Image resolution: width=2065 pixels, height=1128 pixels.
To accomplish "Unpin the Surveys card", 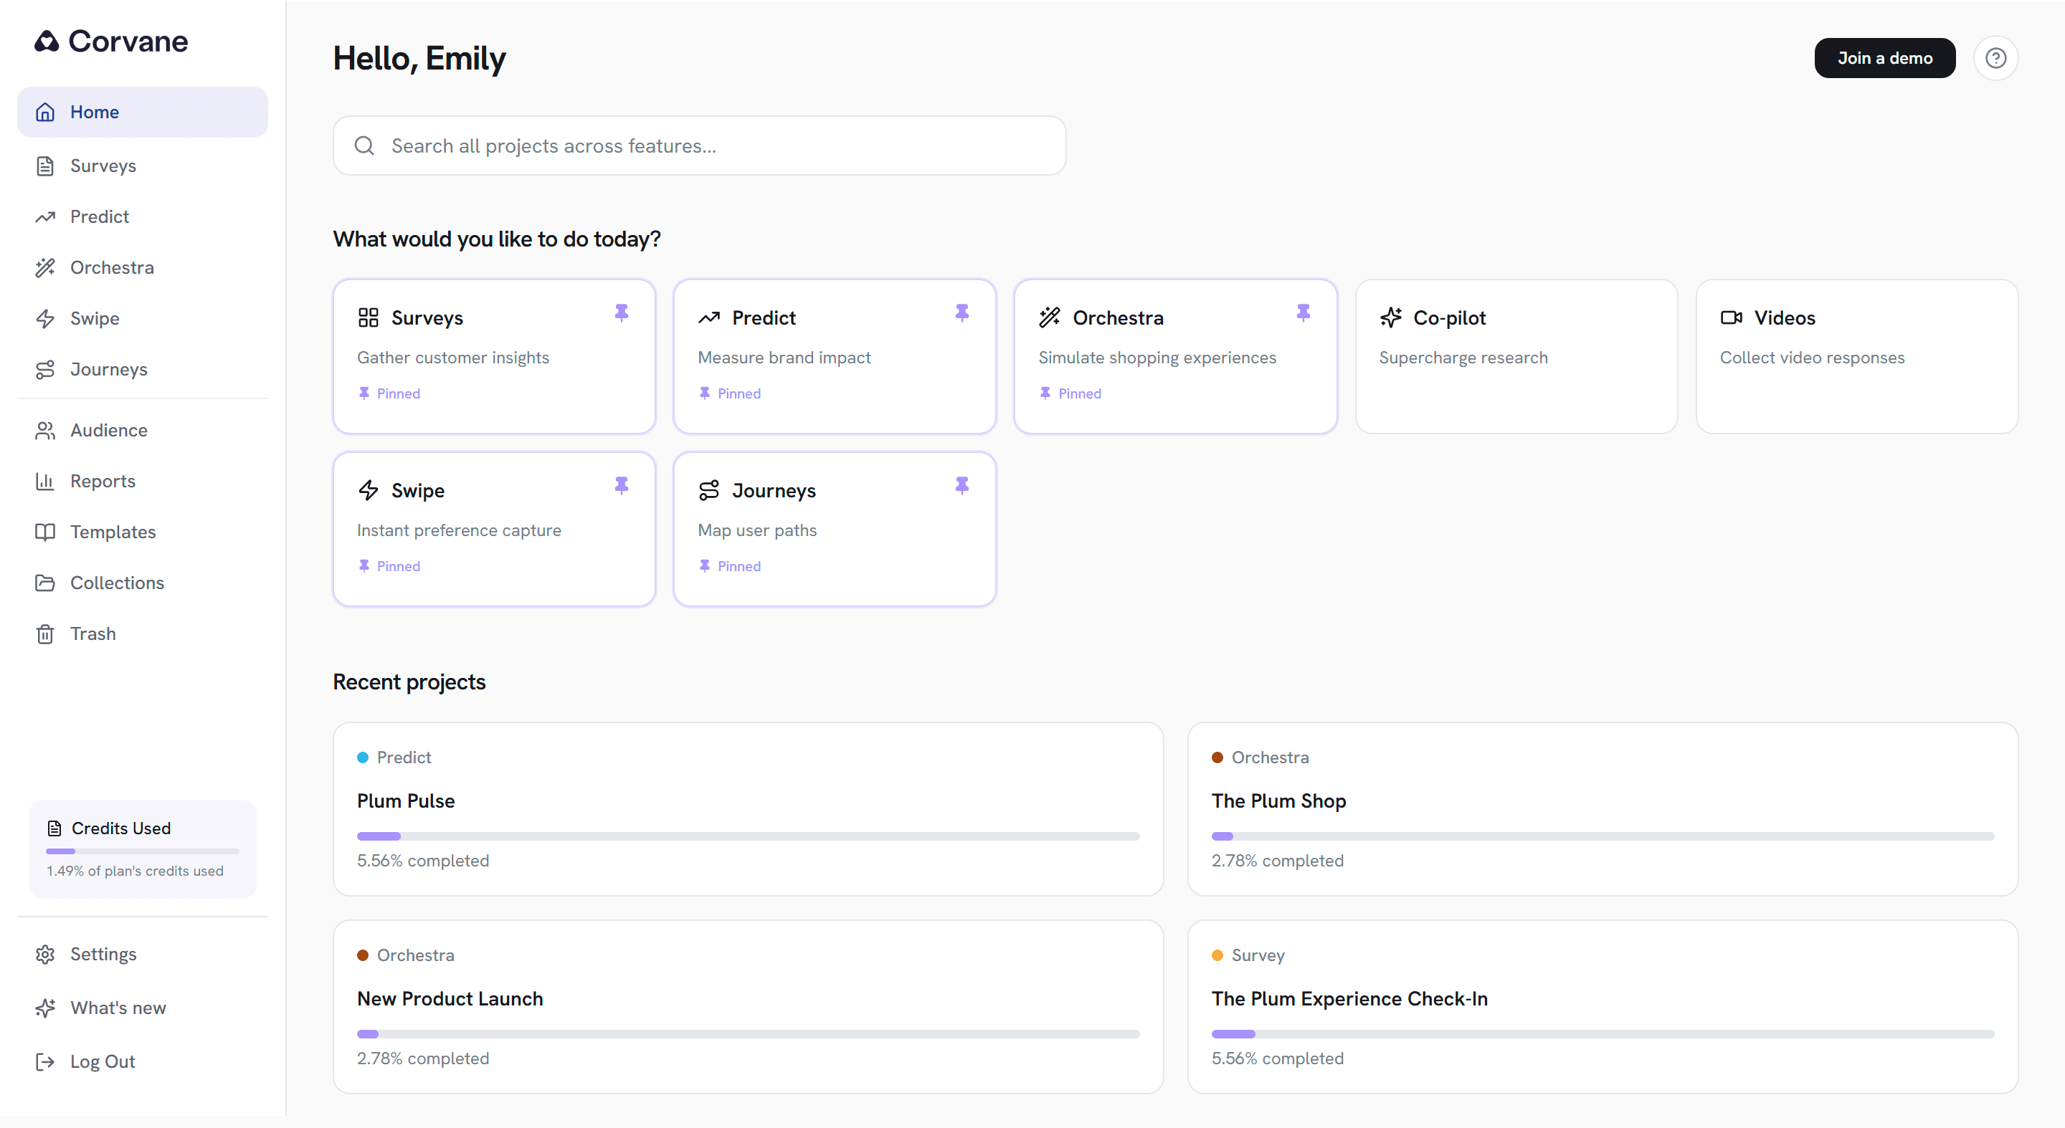I will (621, 312).
